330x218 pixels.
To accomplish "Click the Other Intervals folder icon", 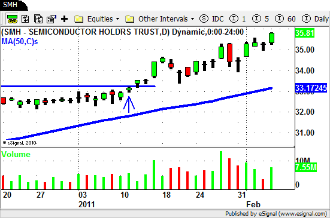I will [129, 19].
